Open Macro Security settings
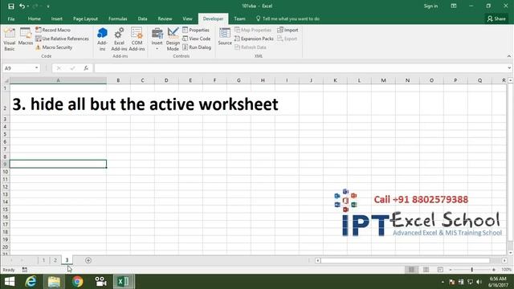The height and width of the screenshot is (289, 514). [x=54, y=47]
